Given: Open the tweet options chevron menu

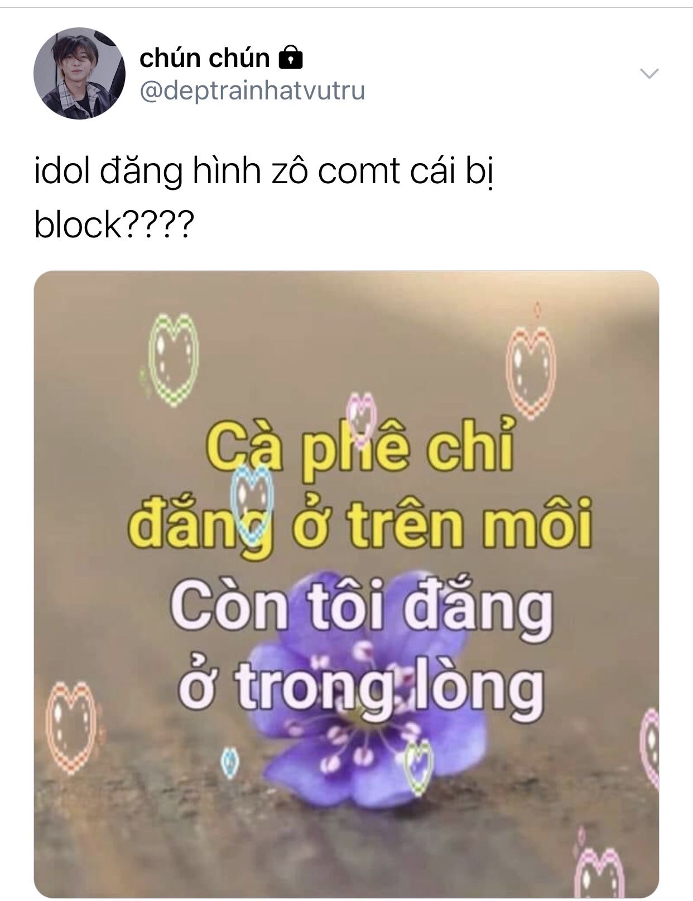Looking at the screenshot, I should (x=649, y=73).
